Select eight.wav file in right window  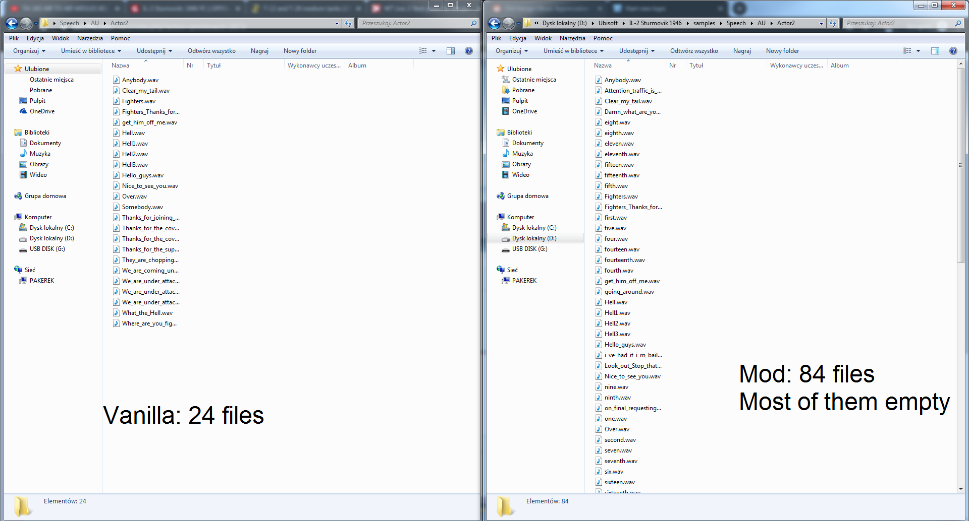(617, 122)
